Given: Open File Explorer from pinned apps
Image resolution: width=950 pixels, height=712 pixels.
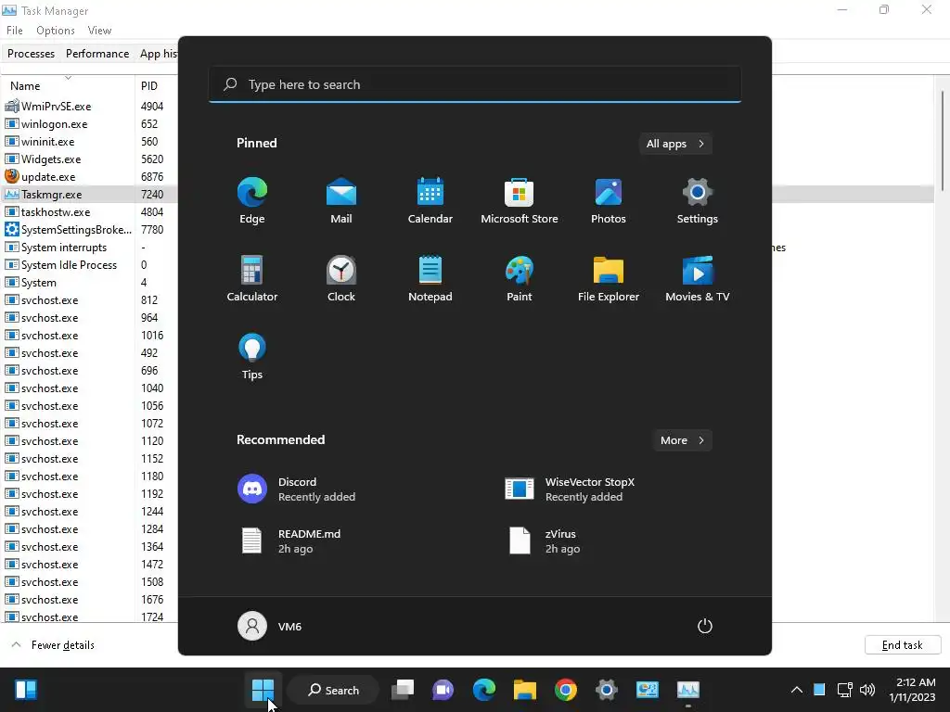Looking at the screenshot, I should (x=609, y=278).
